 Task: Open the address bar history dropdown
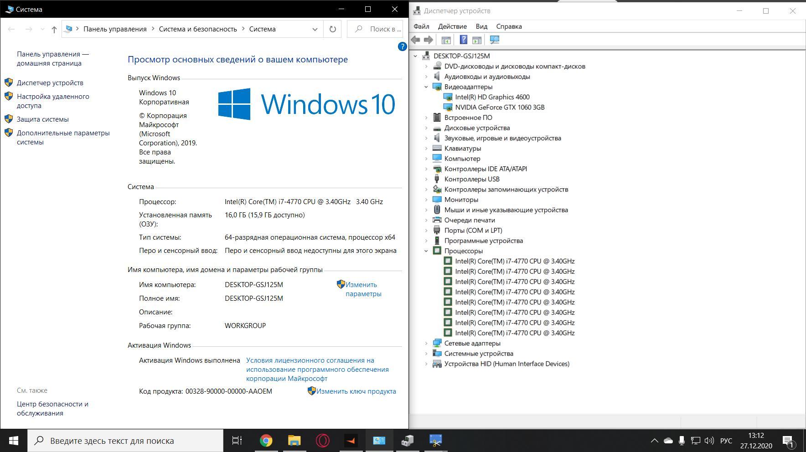tap(315, 29)
